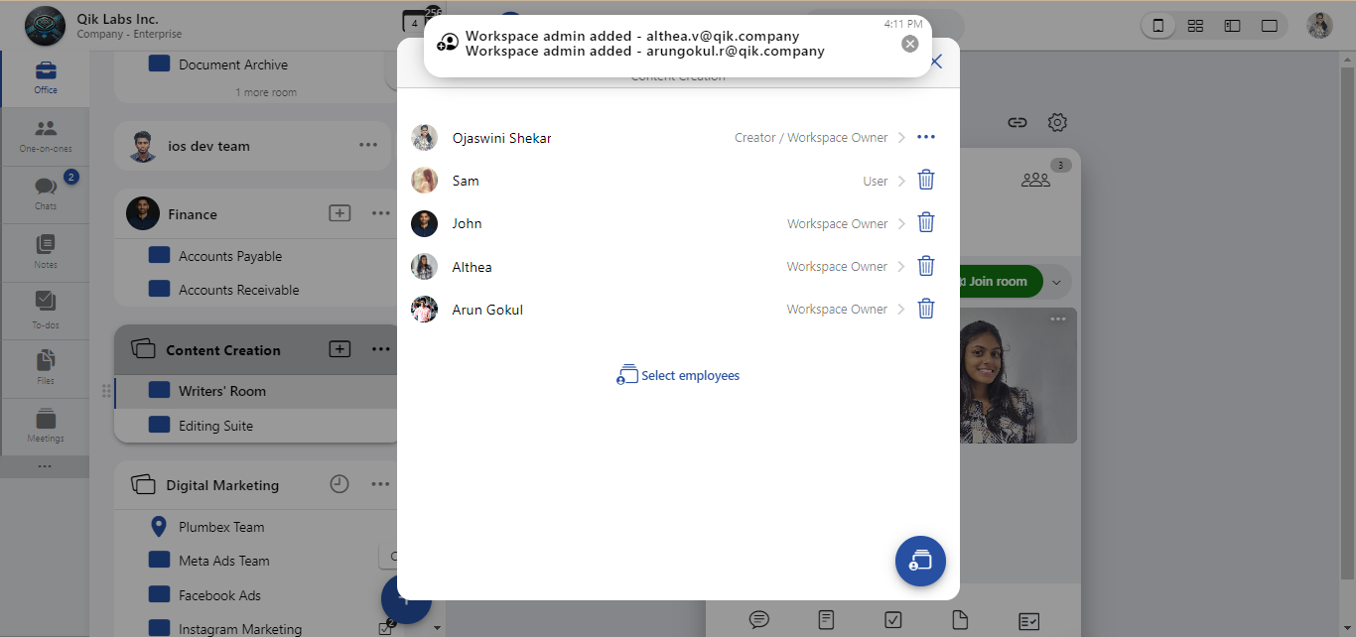
Task: Select the grid layout view in top bar
Action: (1195, 24)
